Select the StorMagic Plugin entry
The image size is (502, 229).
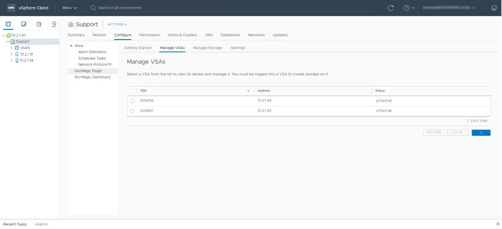click(x=93, y=71)
